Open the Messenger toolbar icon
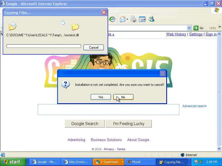This screenshot has height=166, width=222. coord(151,19)
